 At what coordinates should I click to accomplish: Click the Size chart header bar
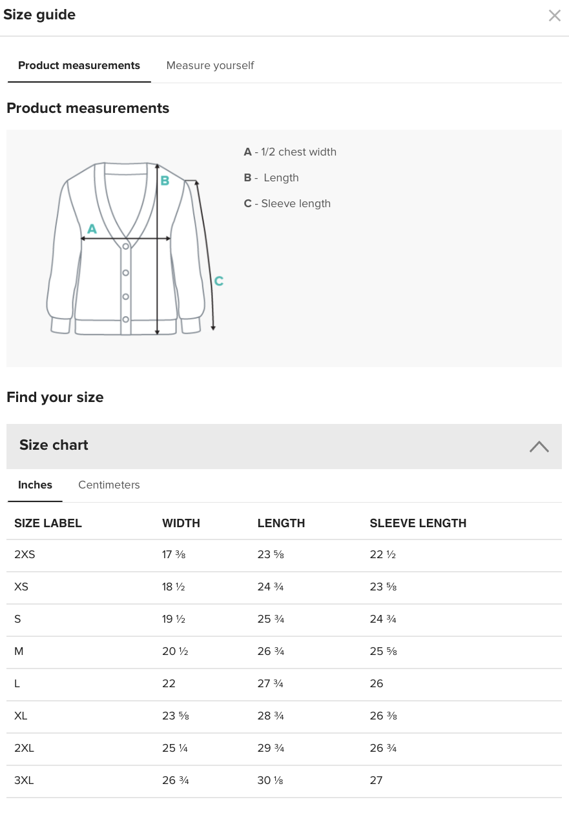284,446
